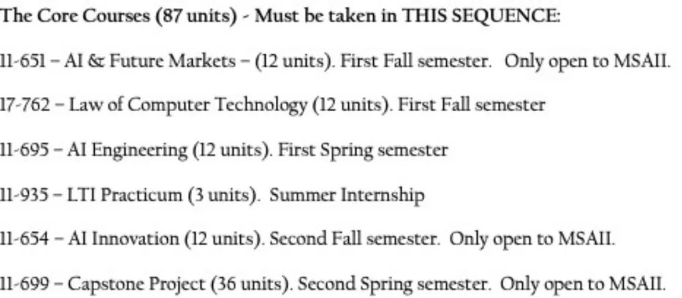Click the "Law of Computer Technology" course title
The height and width of the screenshot is (298, 682).
pos(176,105)
